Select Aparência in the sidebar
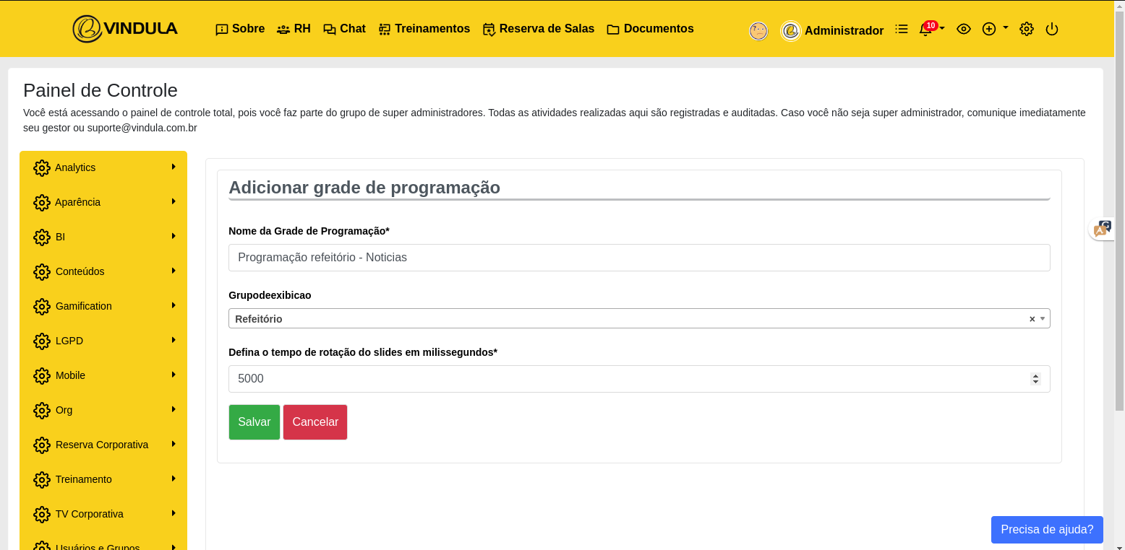Screen dimensions: 1125x550 tap(78, 202)
